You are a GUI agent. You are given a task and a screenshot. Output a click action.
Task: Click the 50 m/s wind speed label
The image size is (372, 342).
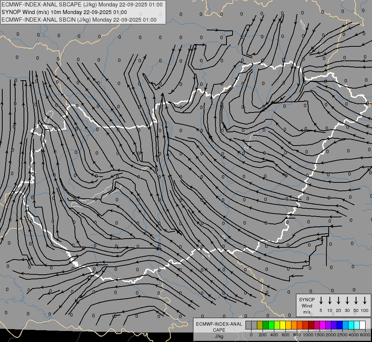click(356, 310)
